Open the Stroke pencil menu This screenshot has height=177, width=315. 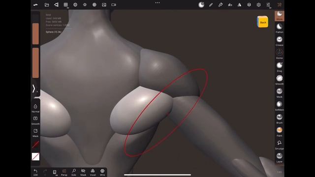[211, 5]
